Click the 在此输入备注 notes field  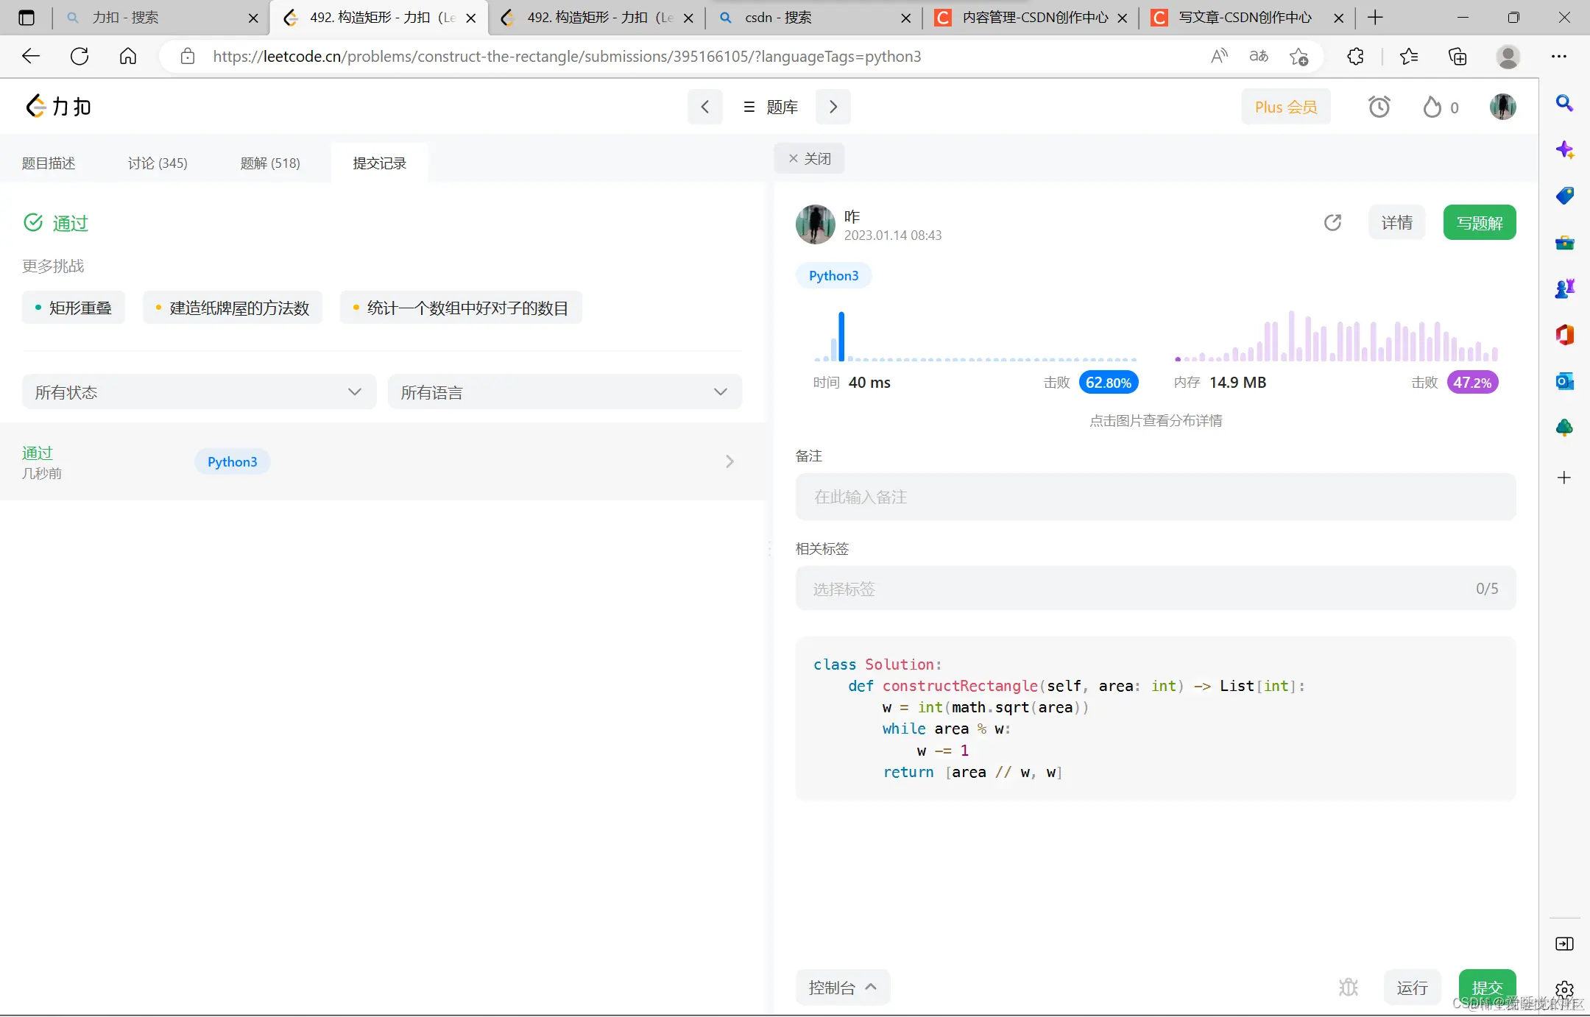tap(1155, 497)
